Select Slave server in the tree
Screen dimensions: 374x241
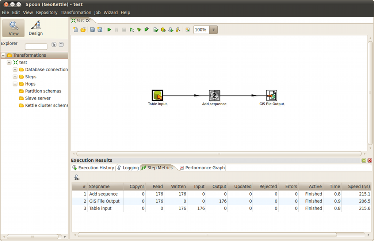(38, 98)
